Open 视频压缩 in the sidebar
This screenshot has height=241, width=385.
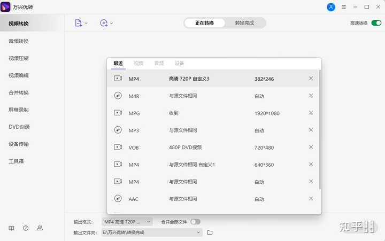tap(19, 58)
